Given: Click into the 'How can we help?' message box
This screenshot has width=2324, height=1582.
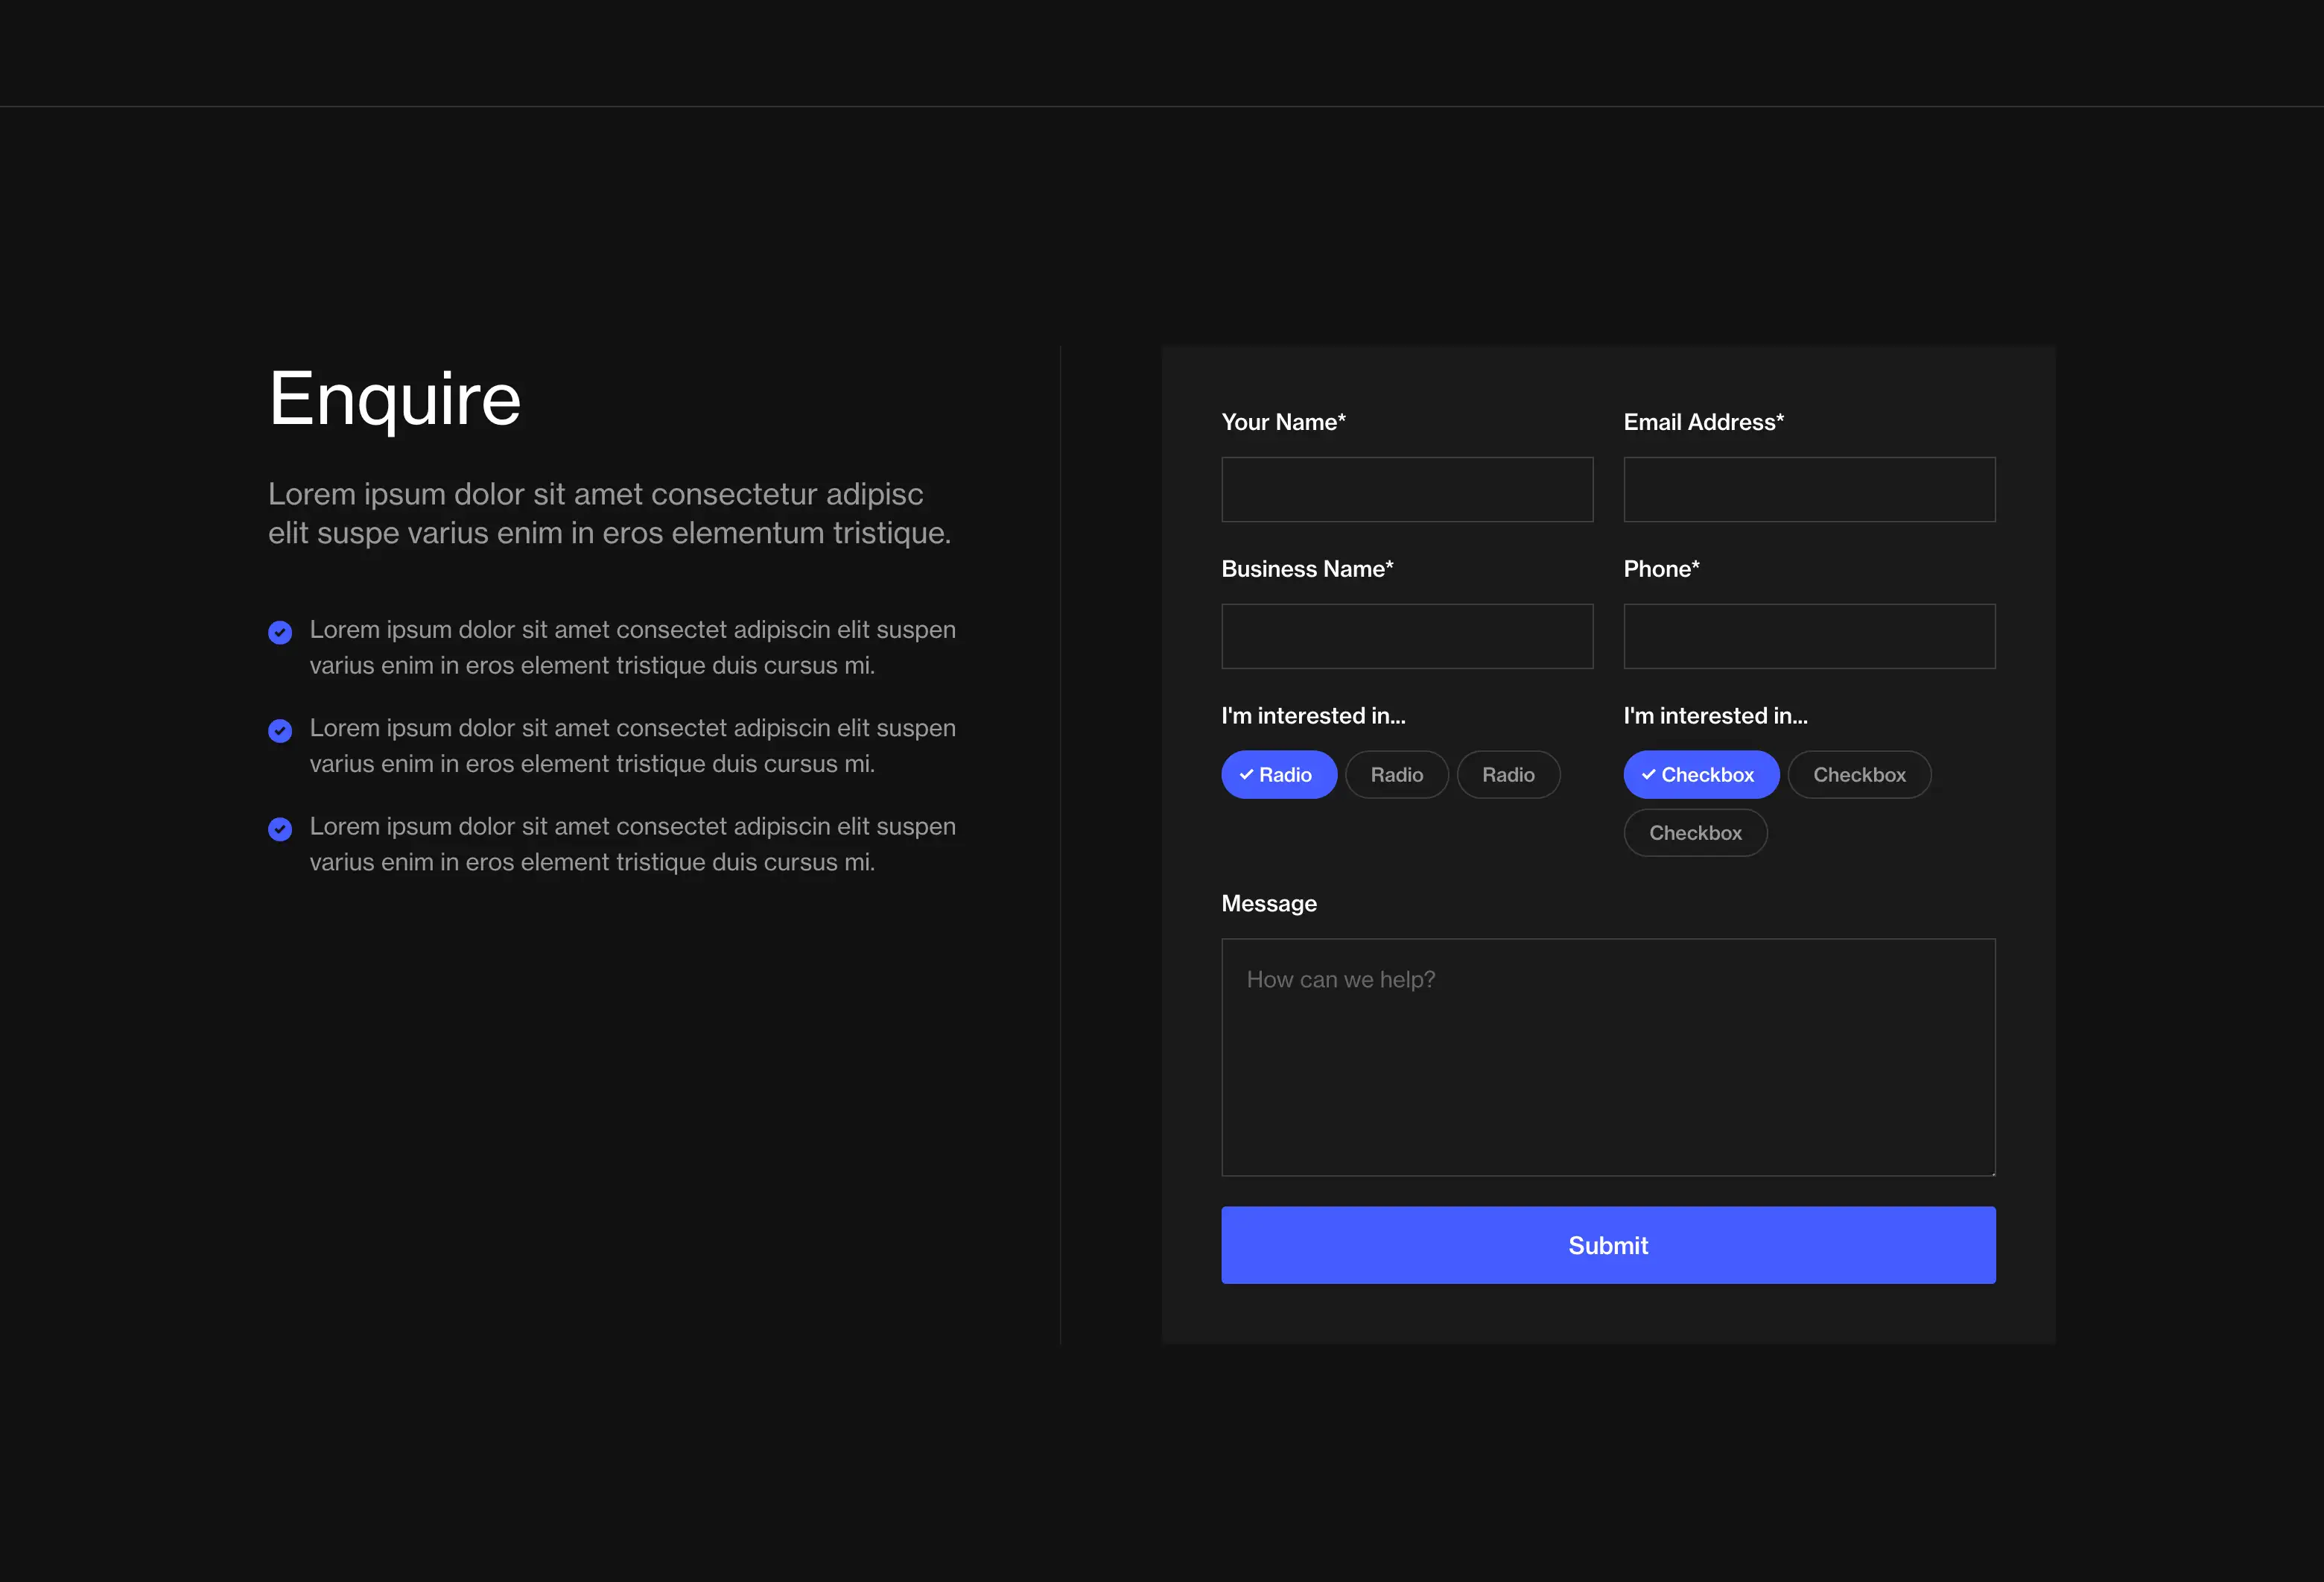Looking at the screenshot, I should (1608, 1057).
